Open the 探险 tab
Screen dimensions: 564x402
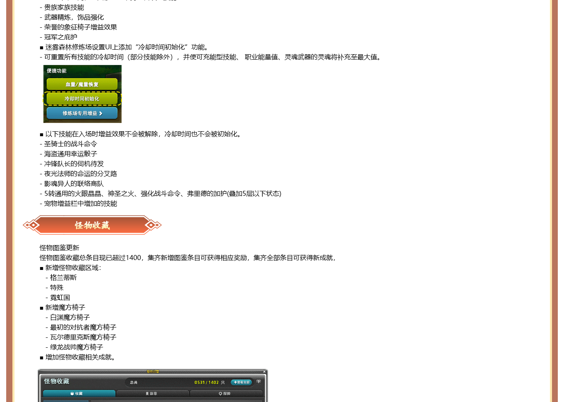coord(225,394)
